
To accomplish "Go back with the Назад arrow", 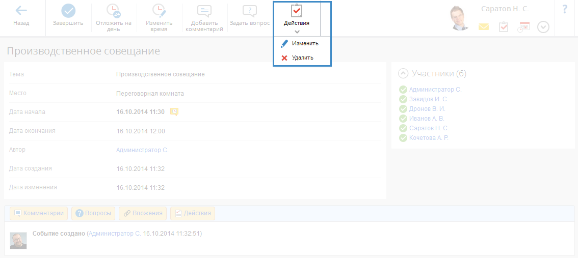I will [21, 16].
